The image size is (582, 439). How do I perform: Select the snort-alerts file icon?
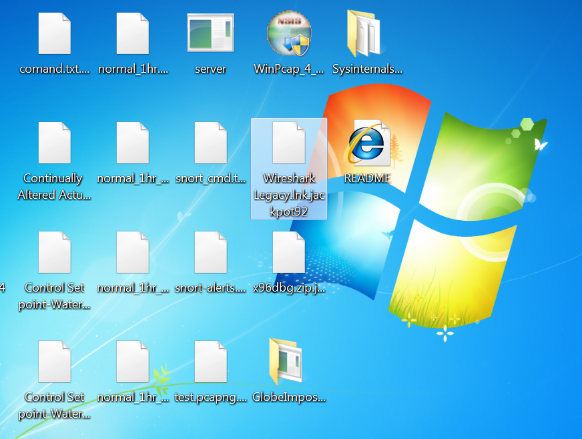tap(210, 252)
